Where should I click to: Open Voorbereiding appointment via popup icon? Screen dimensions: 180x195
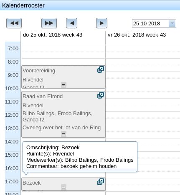click(101, 69)
